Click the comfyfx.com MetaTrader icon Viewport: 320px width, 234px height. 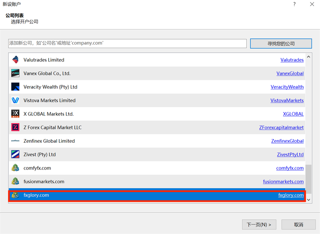[x=15, y=168]
